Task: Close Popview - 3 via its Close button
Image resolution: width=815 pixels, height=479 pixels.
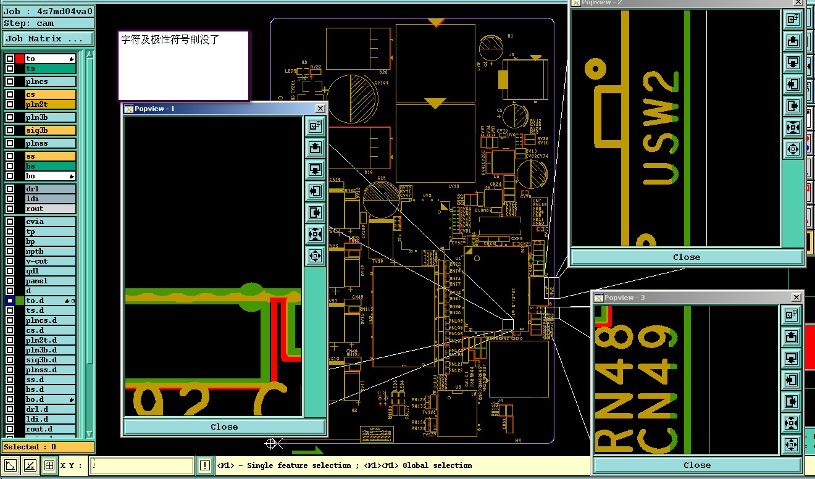Action: pyautogui.click(x=697, y=465)
